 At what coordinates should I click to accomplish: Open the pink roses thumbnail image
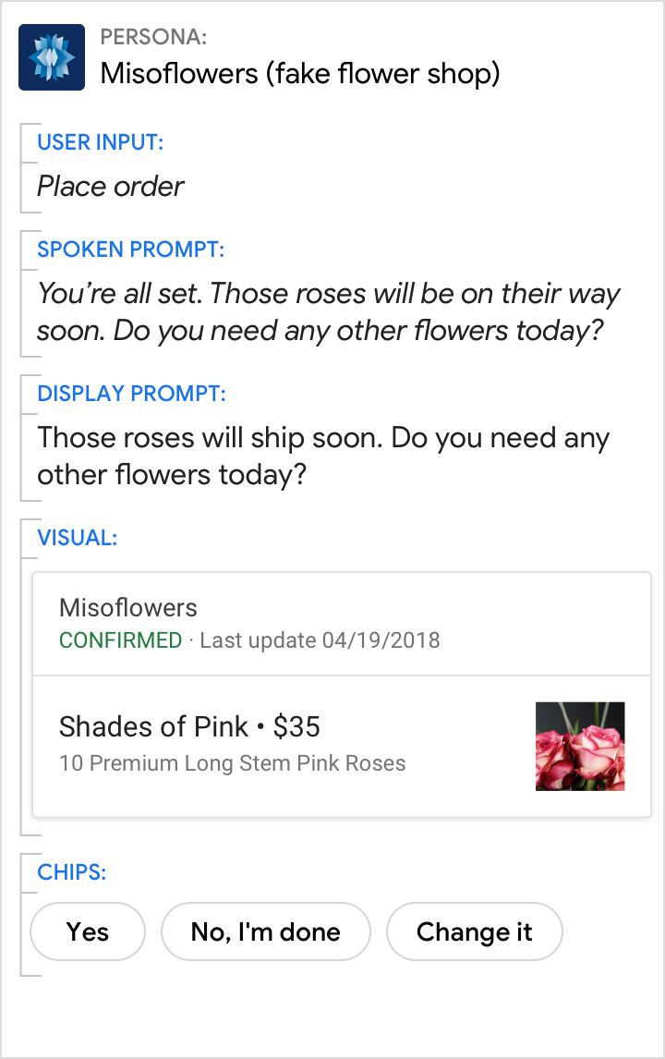[580, 747]
